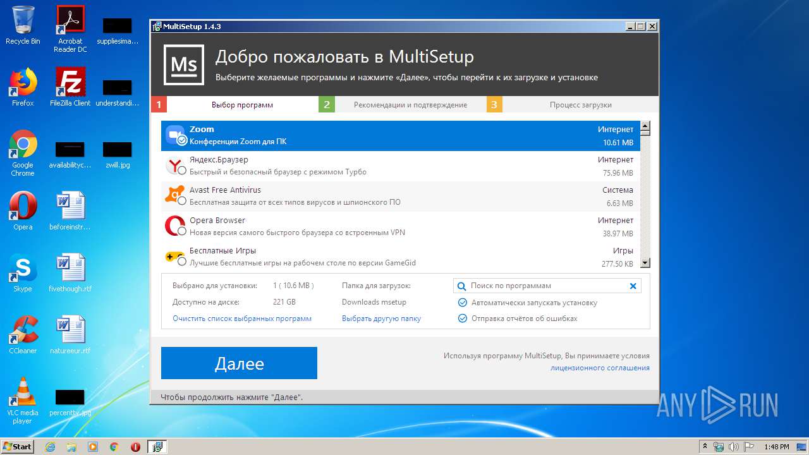This screenshot has width=809, height=455.
Task: Open Firefox desktop shortcut
Action: pyautogui.click(x=23, y=87)
